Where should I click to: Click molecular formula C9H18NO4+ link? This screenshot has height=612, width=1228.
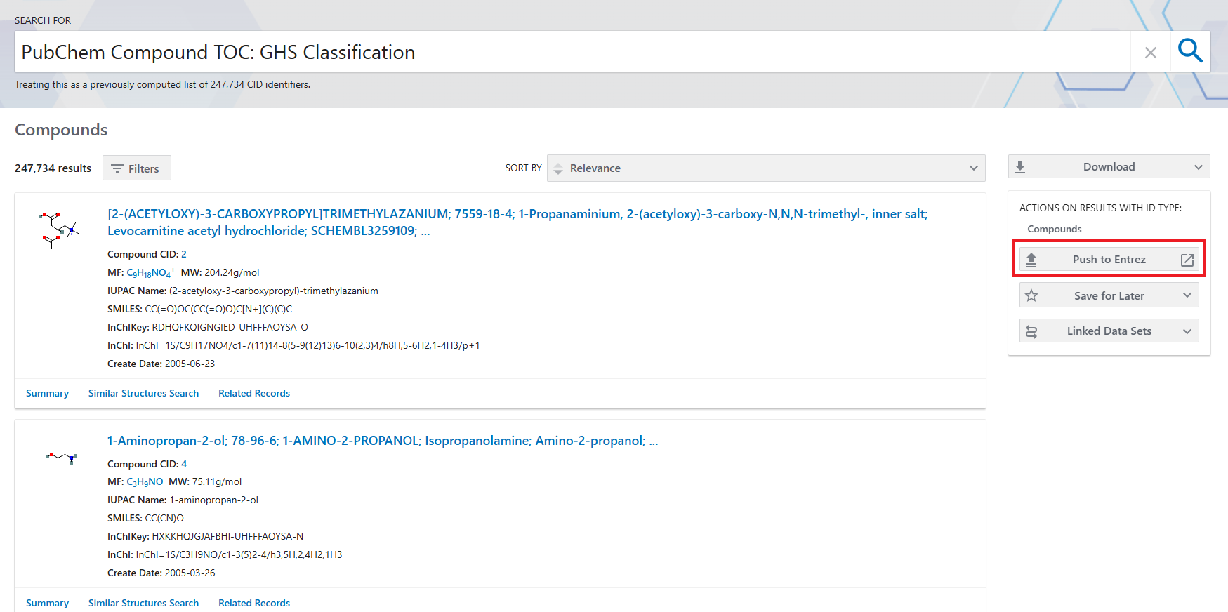click(151, 272)
